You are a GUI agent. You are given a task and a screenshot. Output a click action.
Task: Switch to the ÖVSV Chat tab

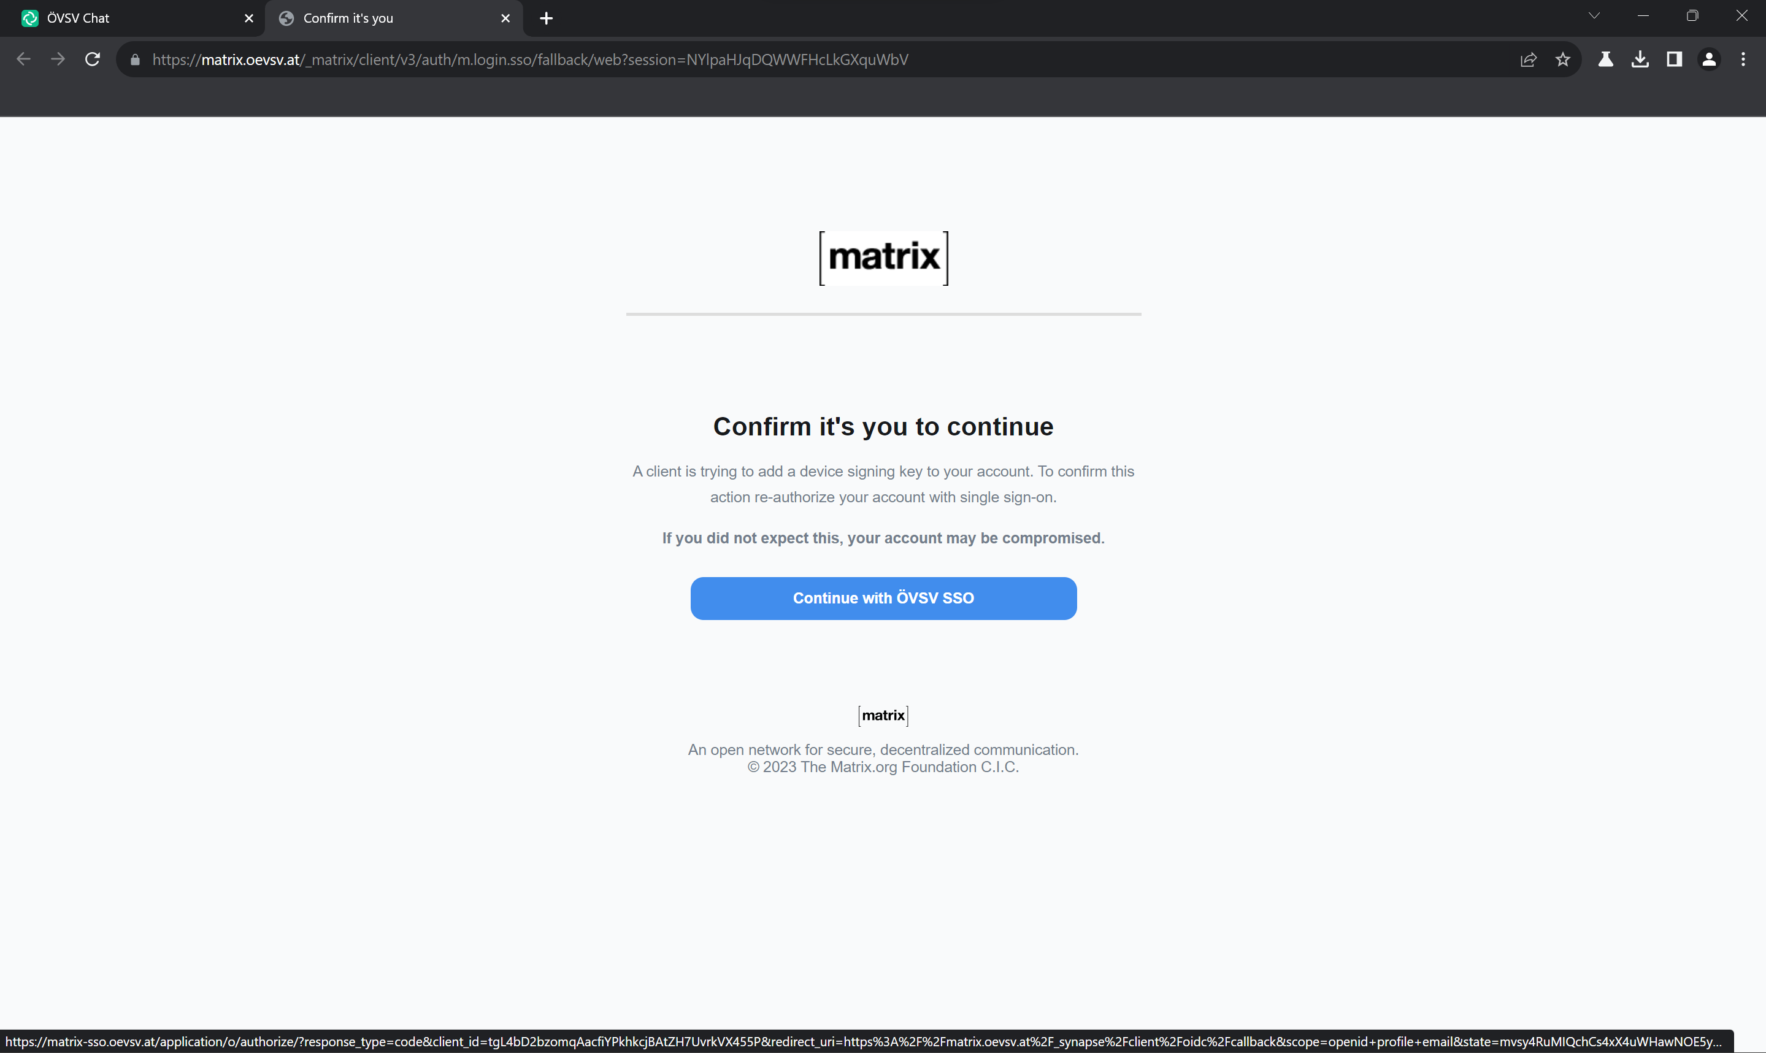132,18
